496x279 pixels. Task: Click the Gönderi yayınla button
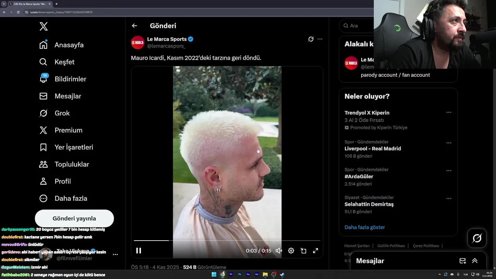(x=74, y=218)
